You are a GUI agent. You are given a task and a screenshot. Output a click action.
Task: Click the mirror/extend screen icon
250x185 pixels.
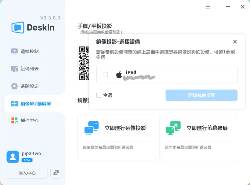pos(14,103)
